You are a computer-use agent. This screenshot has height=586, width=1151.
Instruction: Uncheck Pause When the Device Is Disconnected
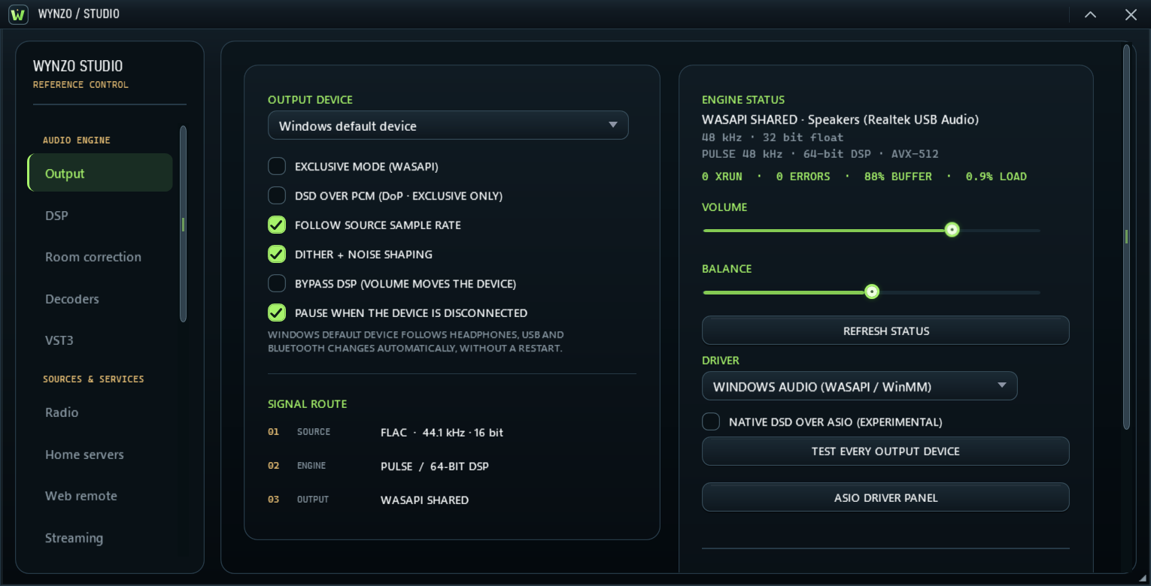[277, 313]
